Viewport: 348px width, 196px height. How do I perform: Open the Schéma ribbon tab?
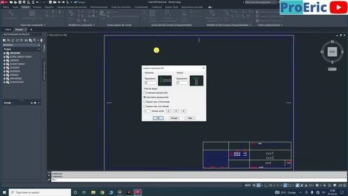click(26, 7)
